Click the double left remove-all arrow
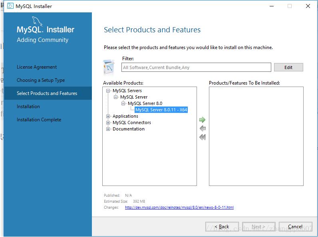 pos(202,137)
